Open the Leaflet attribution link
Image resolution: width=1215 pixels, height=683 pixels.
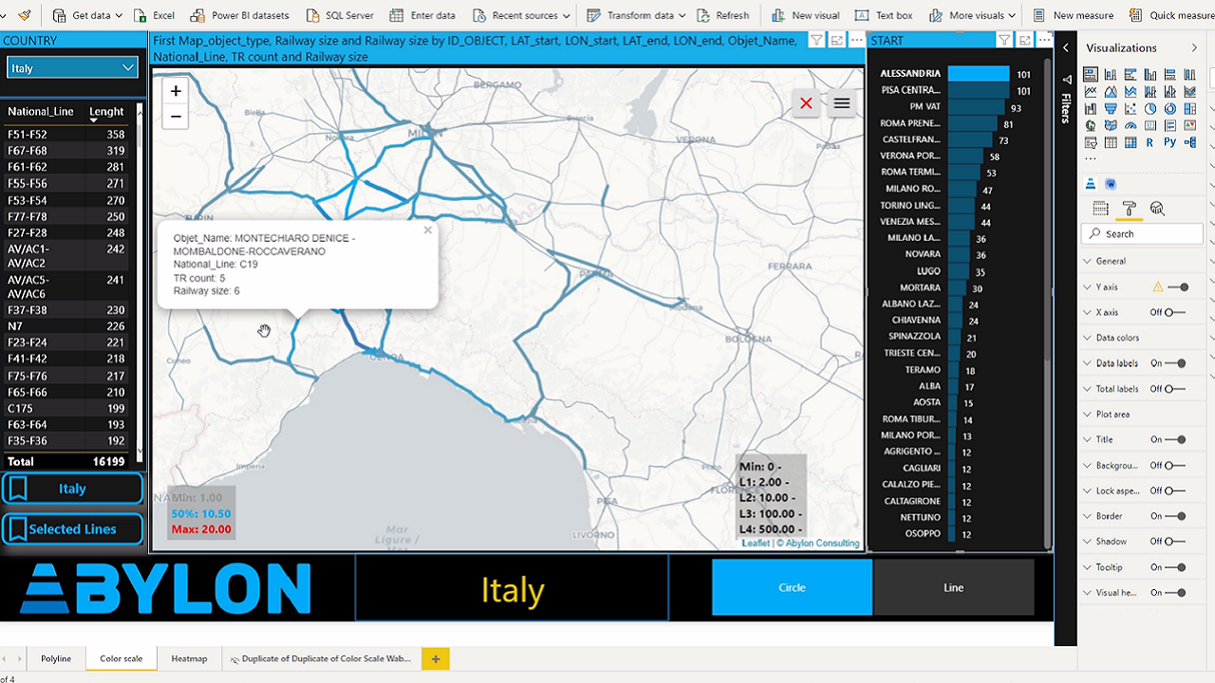[x=756, y=544]
